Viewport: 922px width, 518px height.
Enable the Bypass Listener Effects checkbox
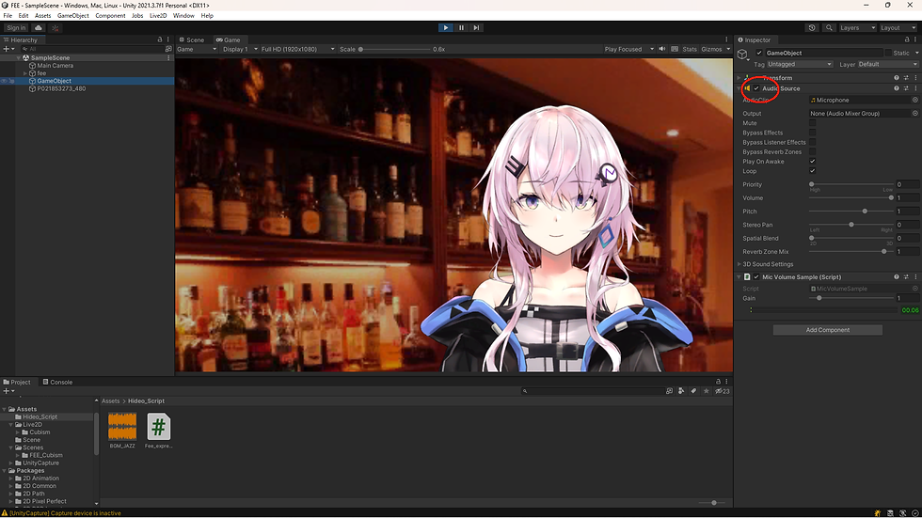[x=812, y=142]
